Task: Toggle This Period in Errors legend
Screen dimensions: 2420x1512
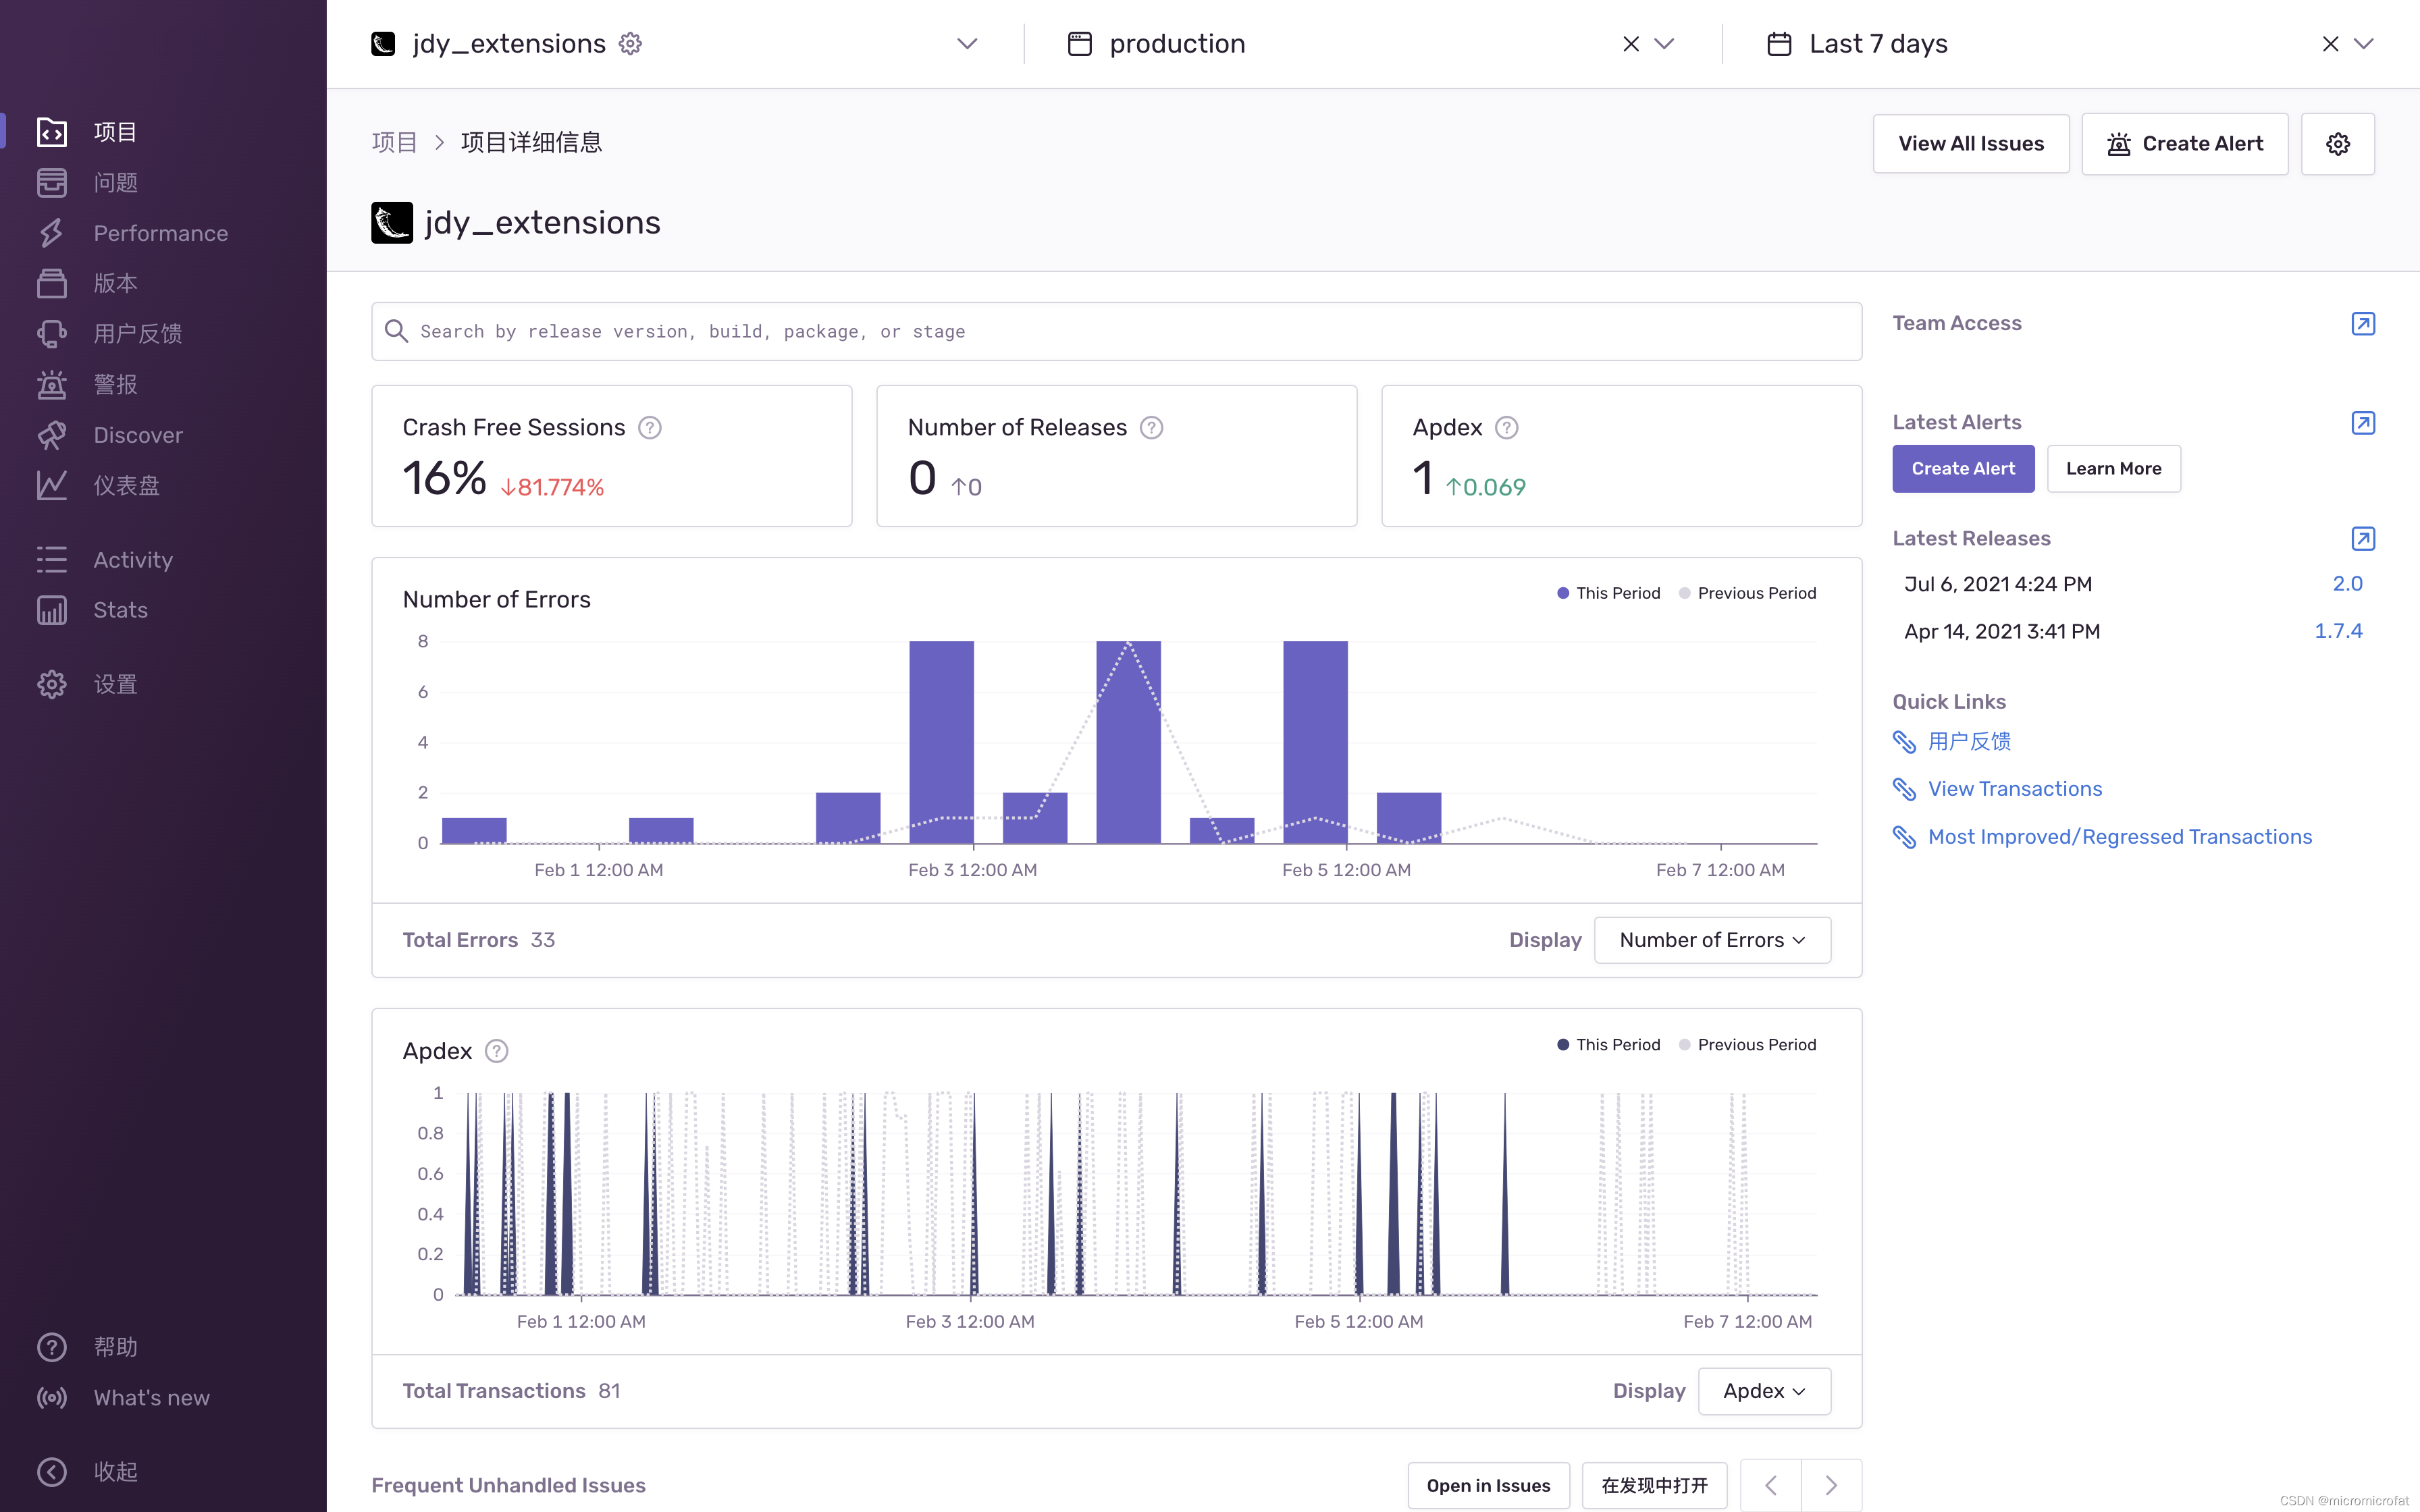Action: pyautogui.click(x=1608, y=593)
